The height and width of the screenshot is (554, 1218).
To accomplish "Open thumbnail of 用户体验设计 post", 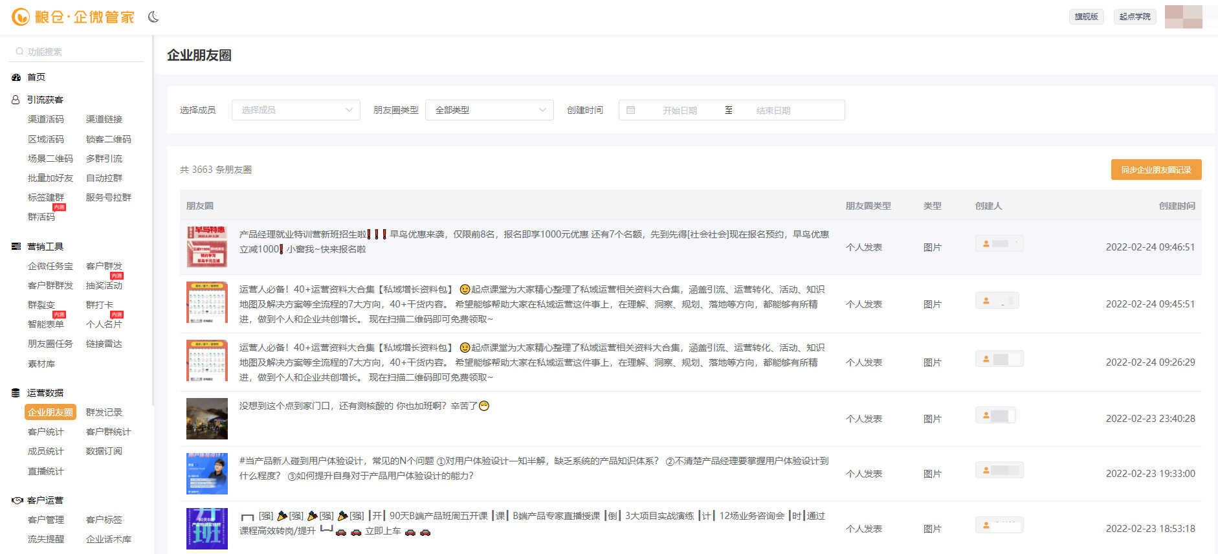I will click(207, 474).
